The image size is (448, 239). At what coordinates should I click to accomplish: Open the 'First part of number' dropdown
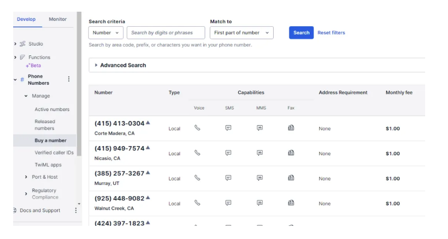(x=242, y=33)
